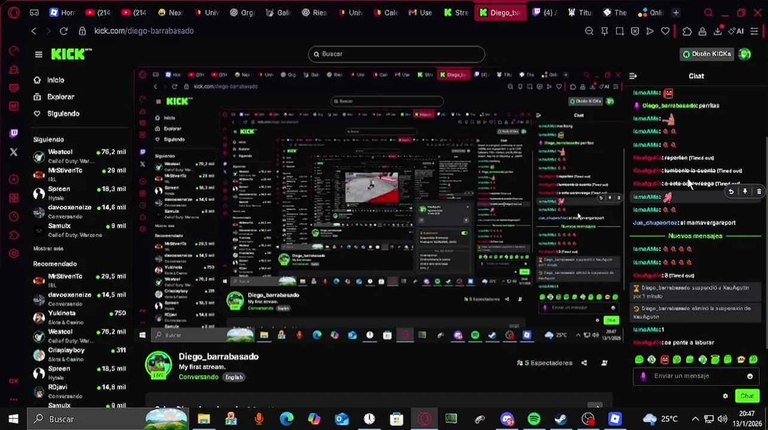Click the Kick Buscar search field
The height and width of the screenshot is (430, 768).
pyautogui.click(x=397, y=54)
